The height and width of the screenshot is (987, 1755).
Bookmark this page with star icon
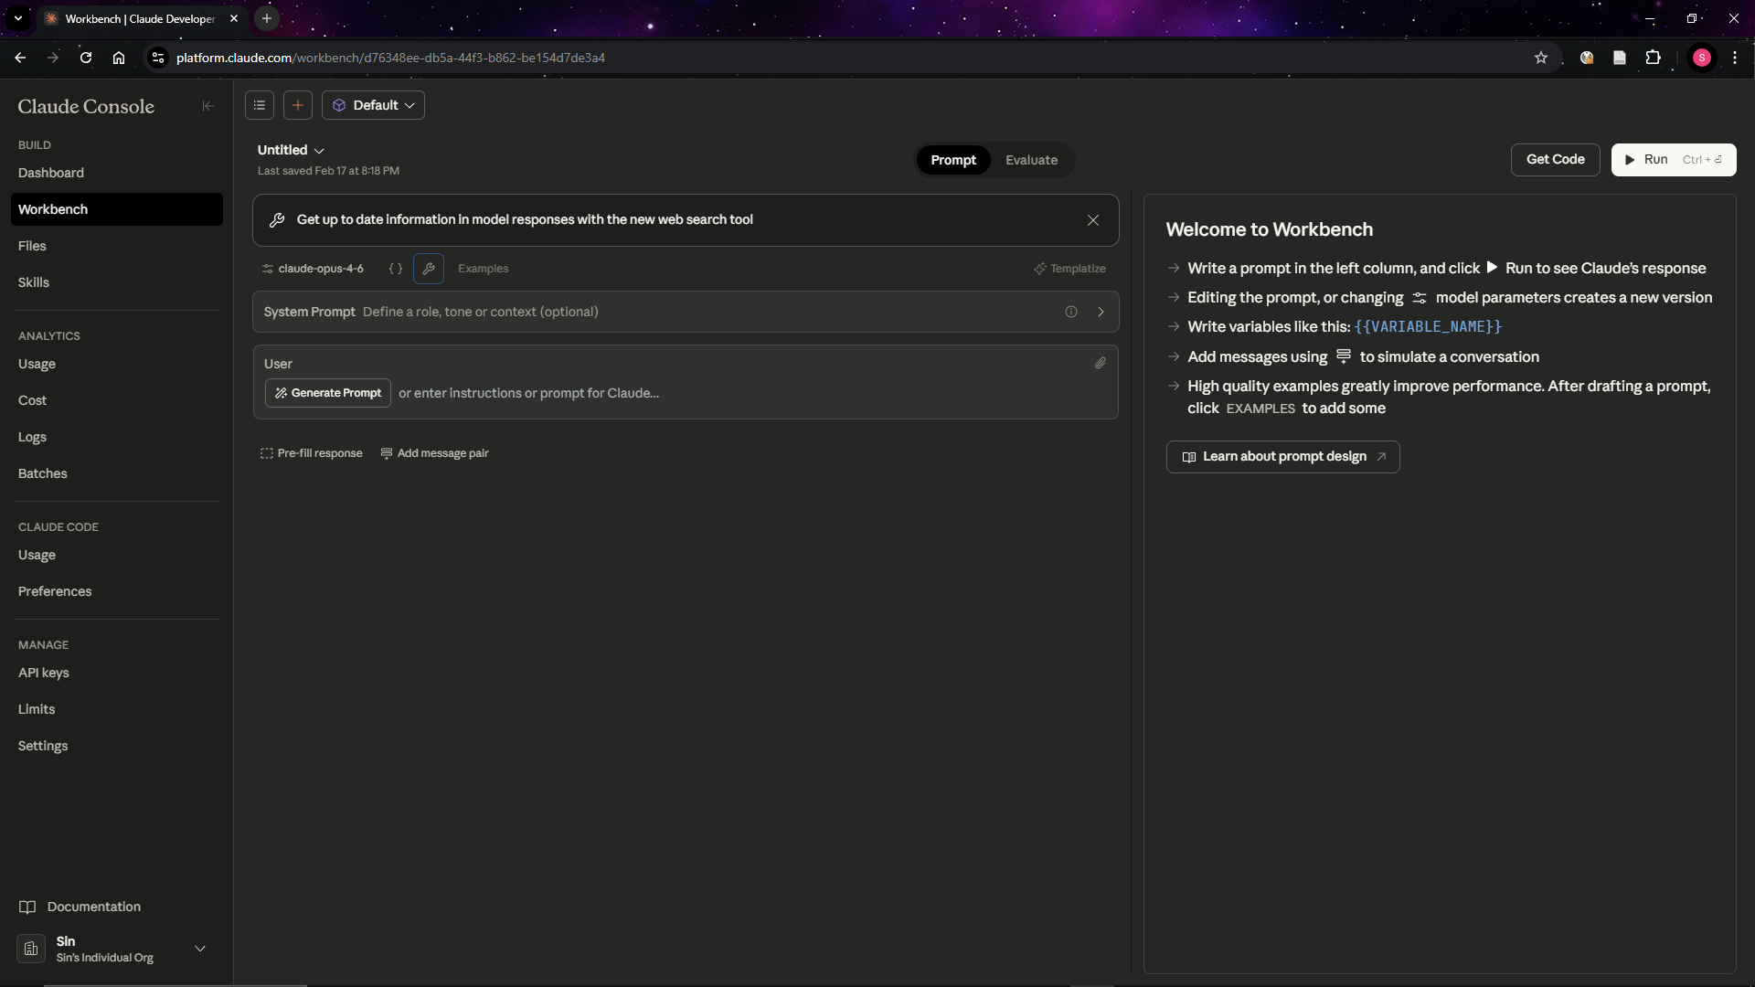click(x=1541, y=58)
